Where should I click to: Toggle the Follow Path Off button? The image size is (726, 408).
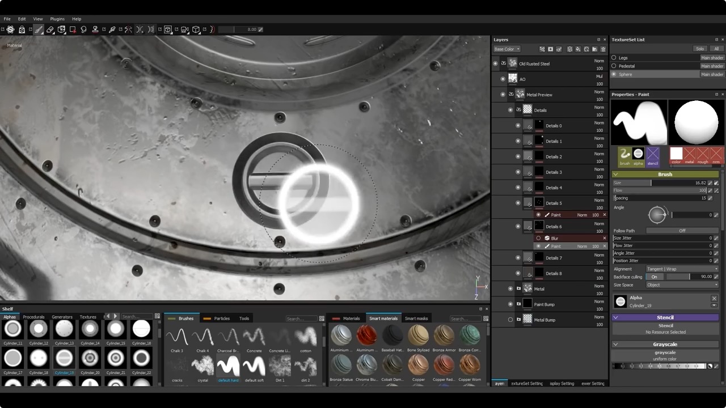[682, 231]
